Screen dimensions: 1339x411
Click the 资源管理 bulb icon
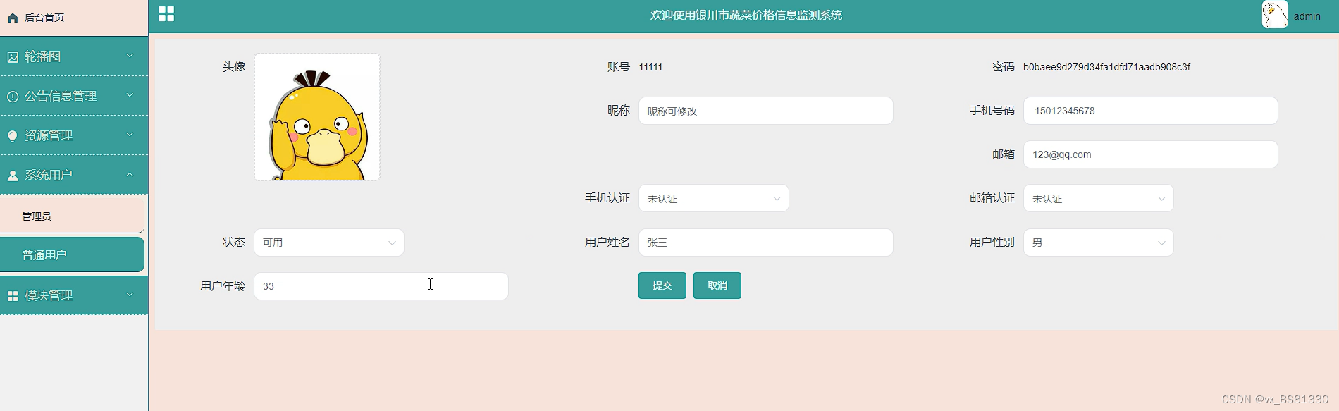point(13,136)
